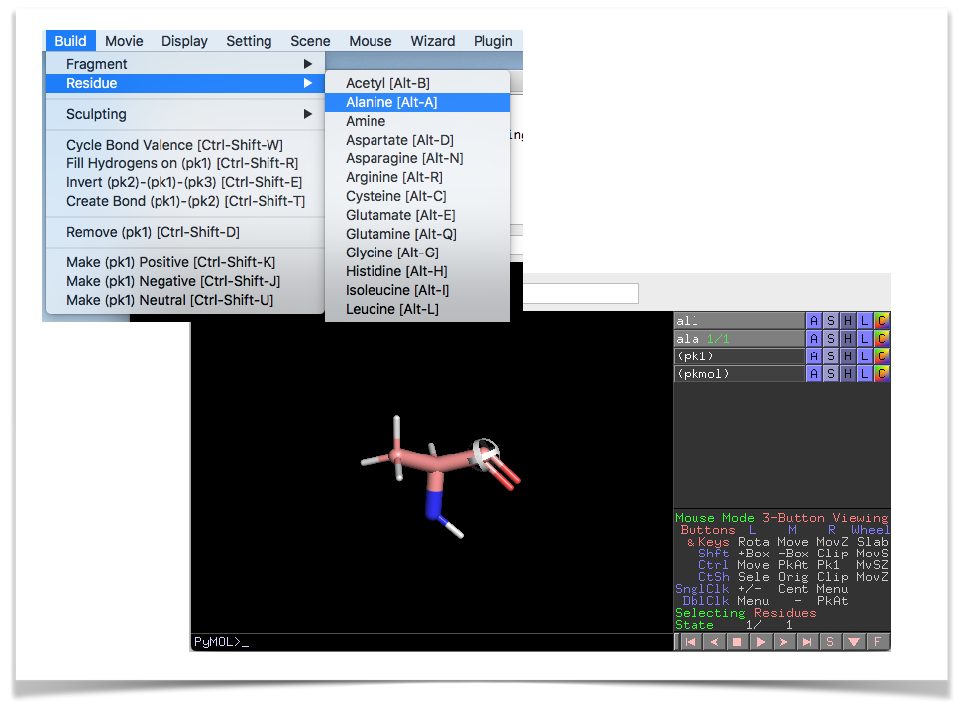Open the Setting menu
This screenshot has height=707, width=963.
tap(249, 42)
